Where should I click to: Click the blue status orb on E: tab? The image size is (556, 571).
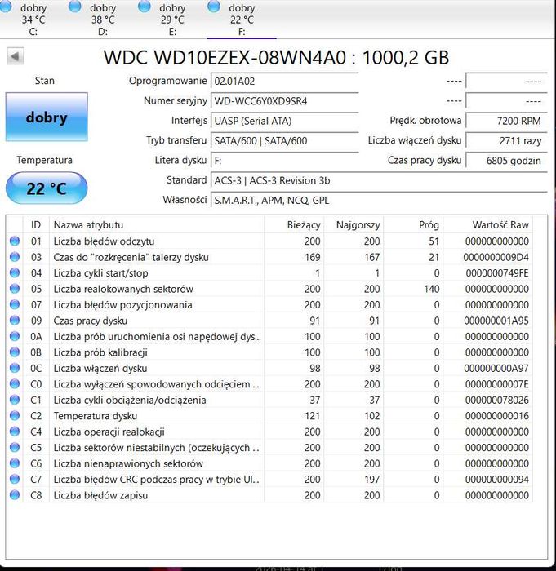(144, 7)
